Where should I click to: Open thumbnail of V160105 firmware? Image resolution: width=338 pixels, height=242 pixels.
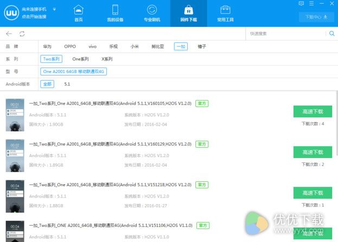15,115
